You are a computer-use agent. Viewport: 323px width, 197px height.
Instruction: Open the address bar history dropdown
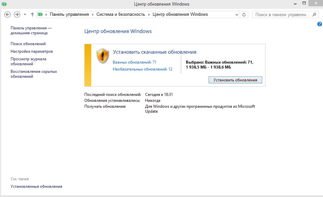pos(237,14)
